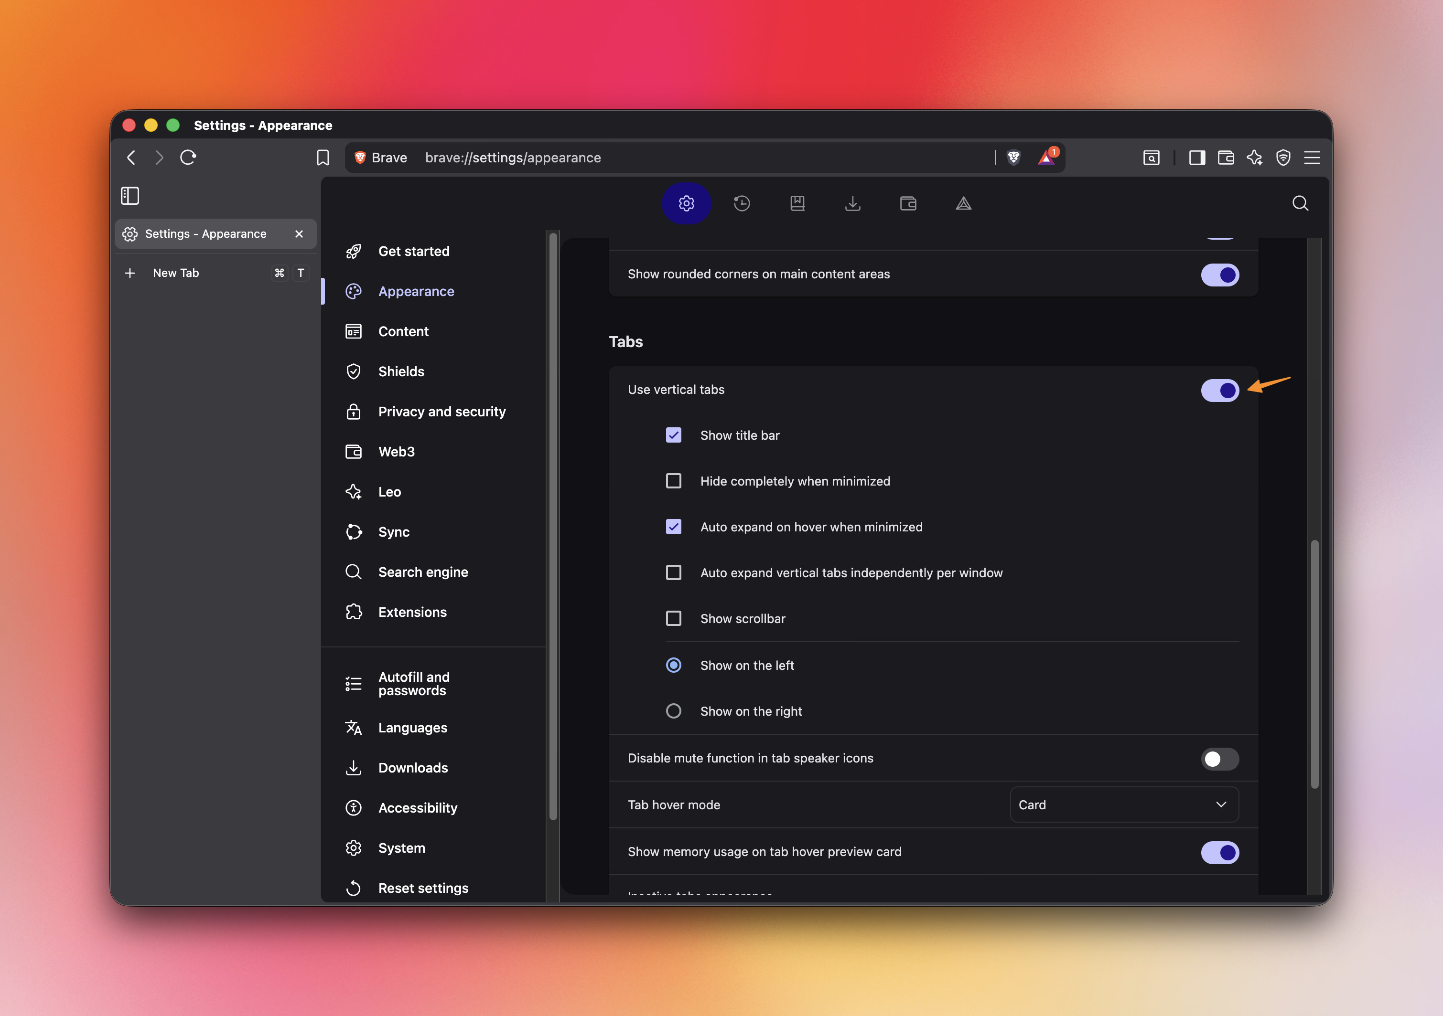
Task: Switch to the Shields settings section
Action: (x=401, y=371)
